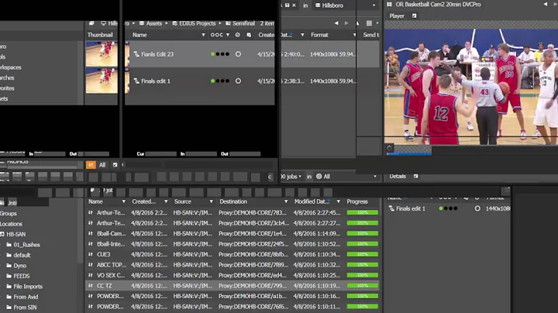Filter the jobs Destination column

[286, 201]
